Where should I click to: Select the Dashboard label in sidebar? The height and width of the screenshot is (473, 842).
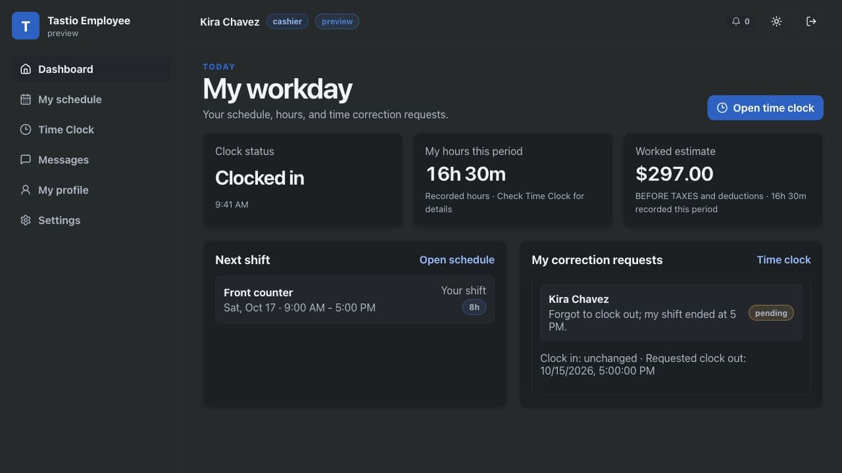click(x=66, y=69)
